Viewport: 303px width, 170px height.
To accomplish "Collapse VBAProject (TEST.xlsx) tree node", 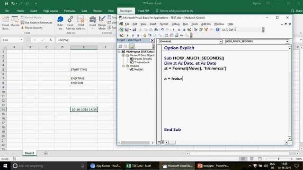I will point(119,51).
